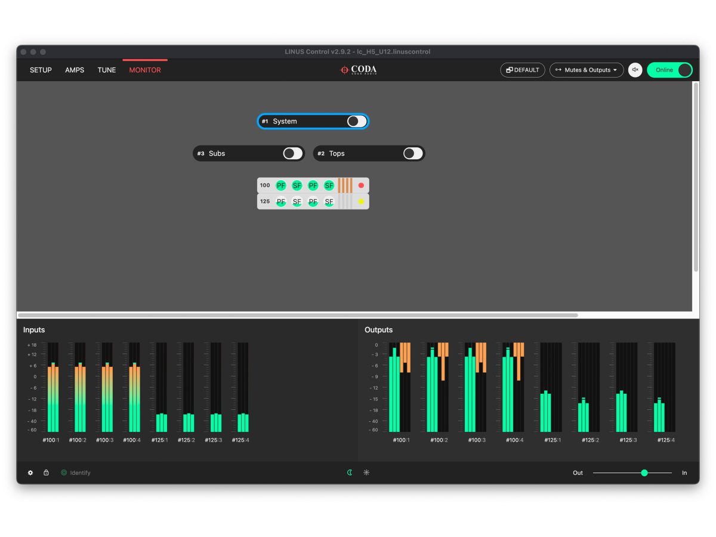The width and height of the screenshot is (716, 537).
Task: Toggle the #3 Subs group switch
Action: [292, 153]
